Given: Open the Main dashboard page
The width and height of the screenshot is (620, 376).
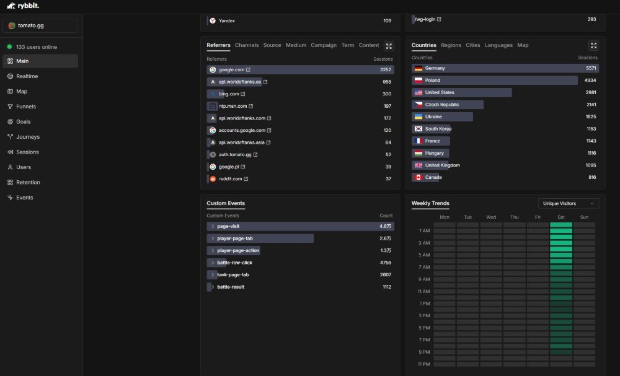Looking at the screenshot, I should tap(40, 61).
